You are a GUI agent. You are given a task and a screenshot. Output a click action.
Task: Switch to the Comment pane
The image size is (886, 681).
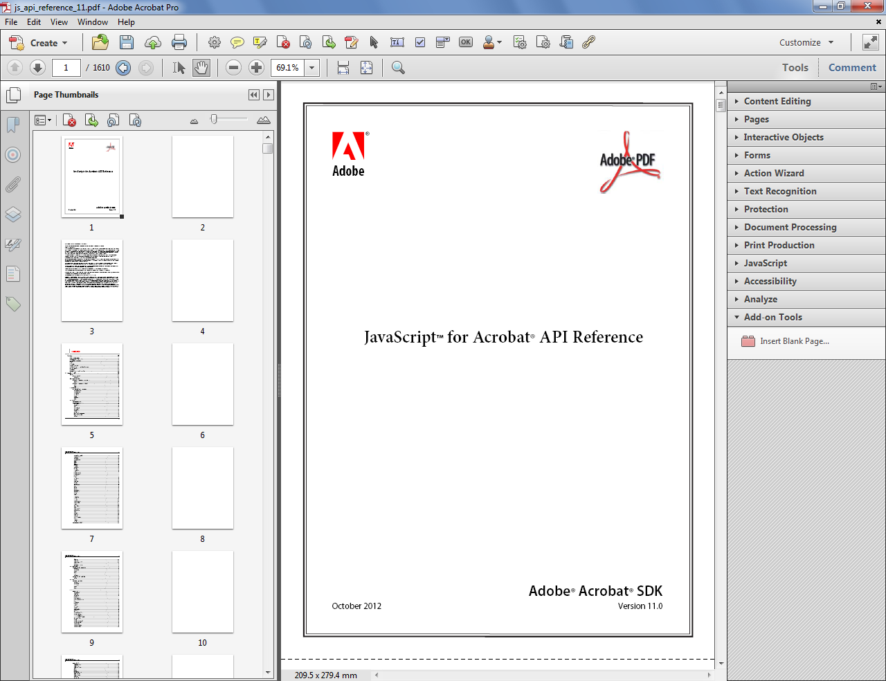point(852,67)
